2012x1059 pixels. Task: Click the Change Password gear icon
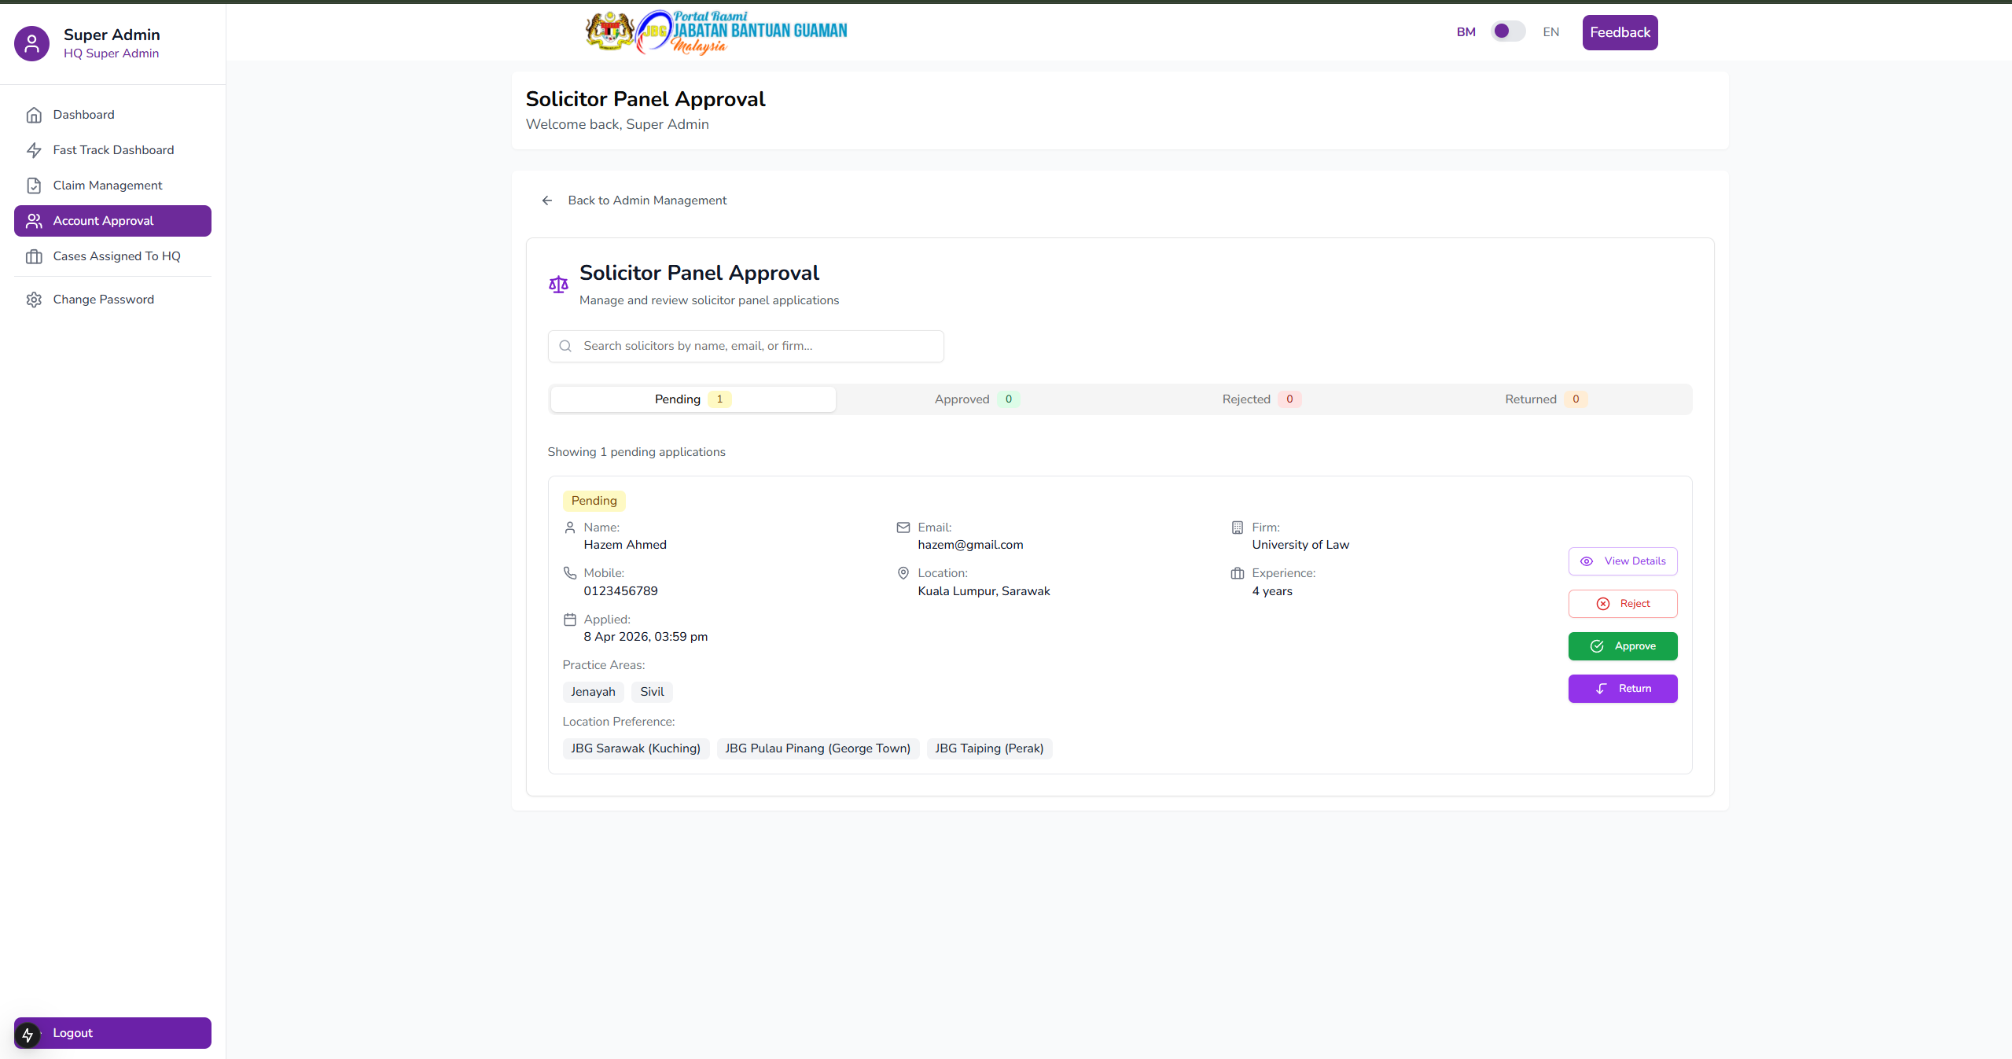pos(34,300)
